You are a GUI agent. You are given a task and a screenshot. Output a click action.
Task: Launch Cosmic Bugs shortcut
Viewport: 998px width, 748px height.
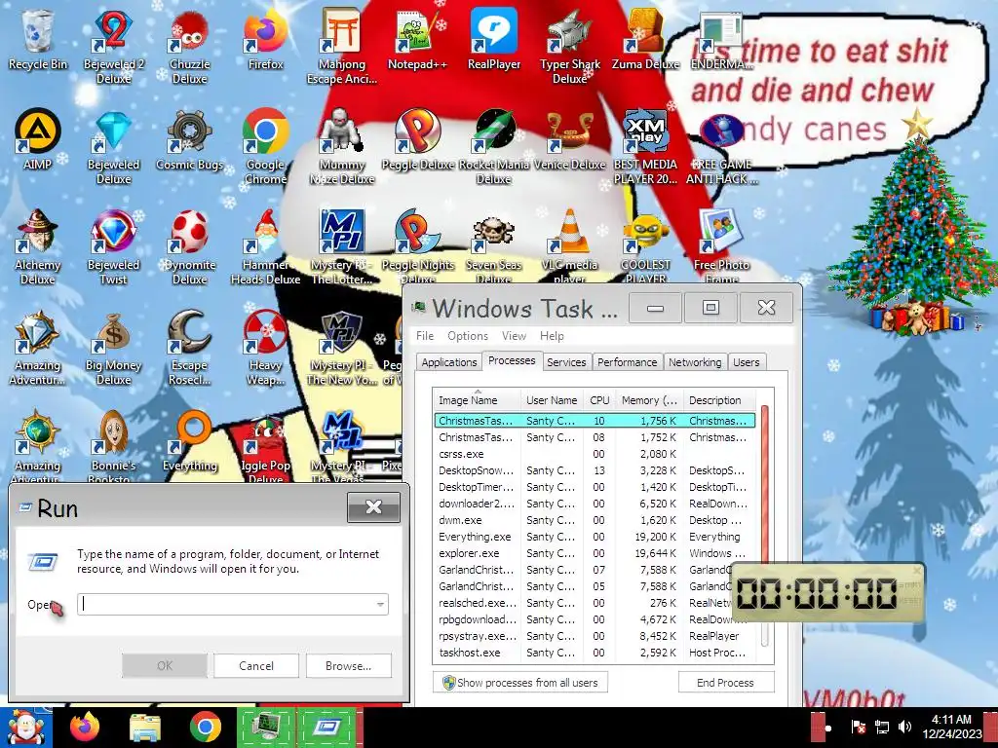[190, 140]
